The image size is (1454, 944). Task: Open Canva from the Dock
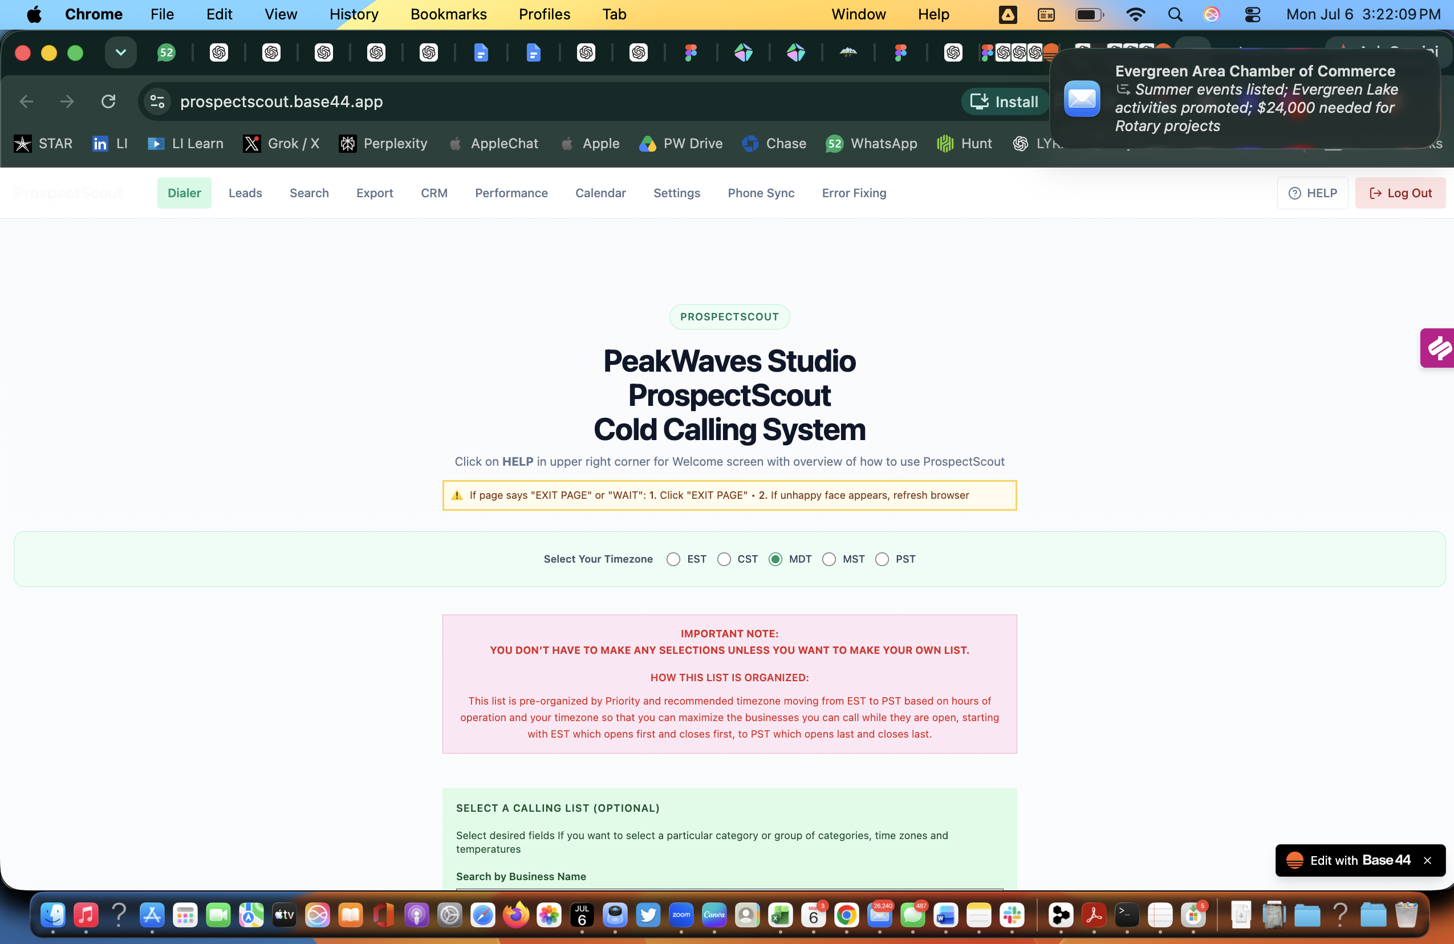(x=714, y=915)
